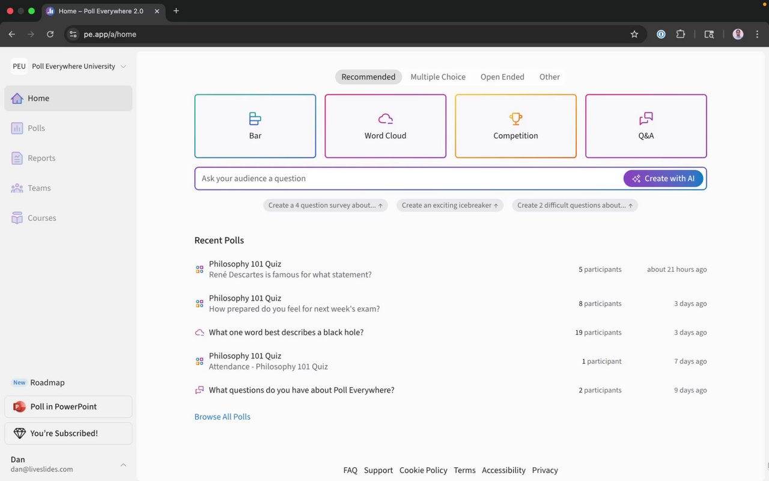Click the browser address bar URL
The height and width of the screenshot is (481, 769).
pos(110,34)
